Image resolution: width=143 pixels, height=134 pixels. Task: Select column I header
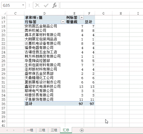pyautogui.click(x=136, y=13)
